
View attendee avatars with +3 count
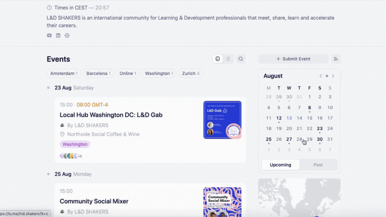pyautogui.click(x=71, y=156)
